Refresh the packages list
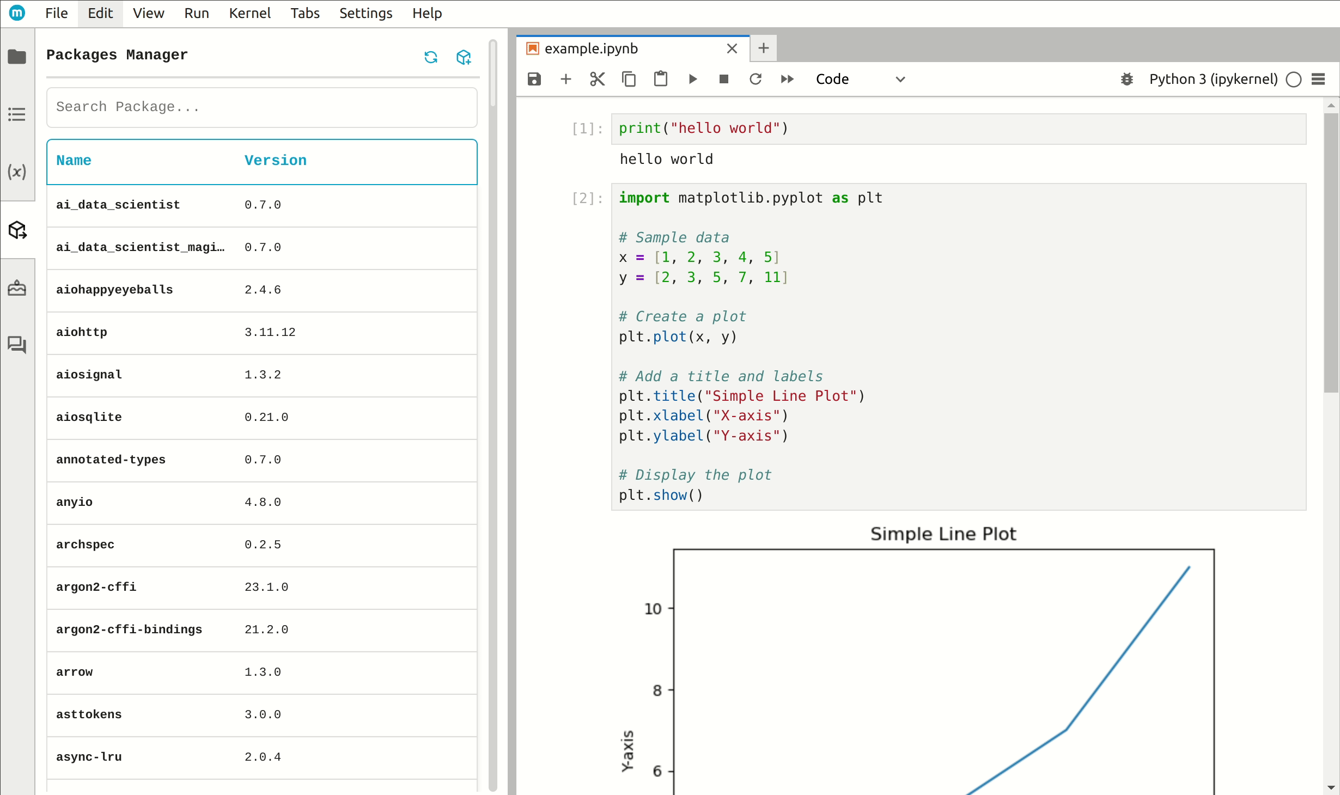1340x795 pixels. [431, 57]
